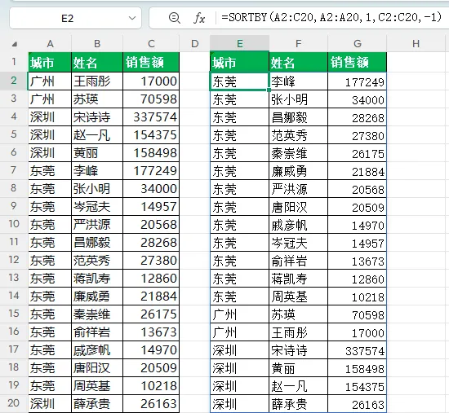Viewport: 449px width, 413px height.
Task: Click header cell 销售额 in column G
Action: coord(358,62)
